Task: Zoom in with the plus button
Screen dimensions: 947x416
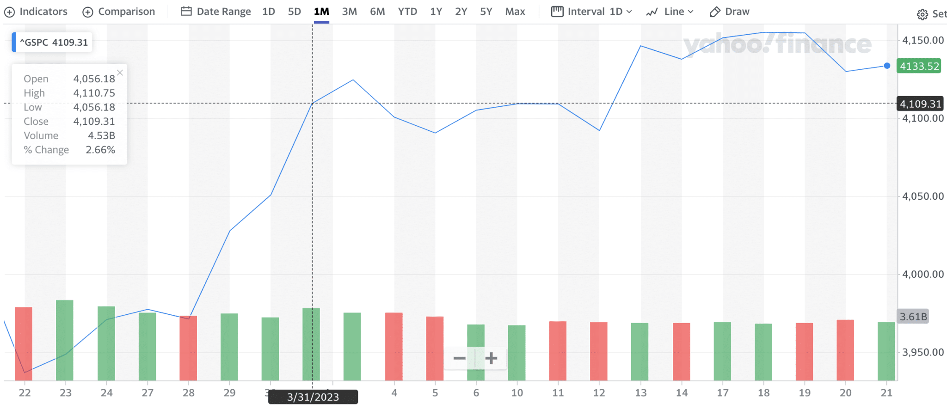Action: (491, 358)
